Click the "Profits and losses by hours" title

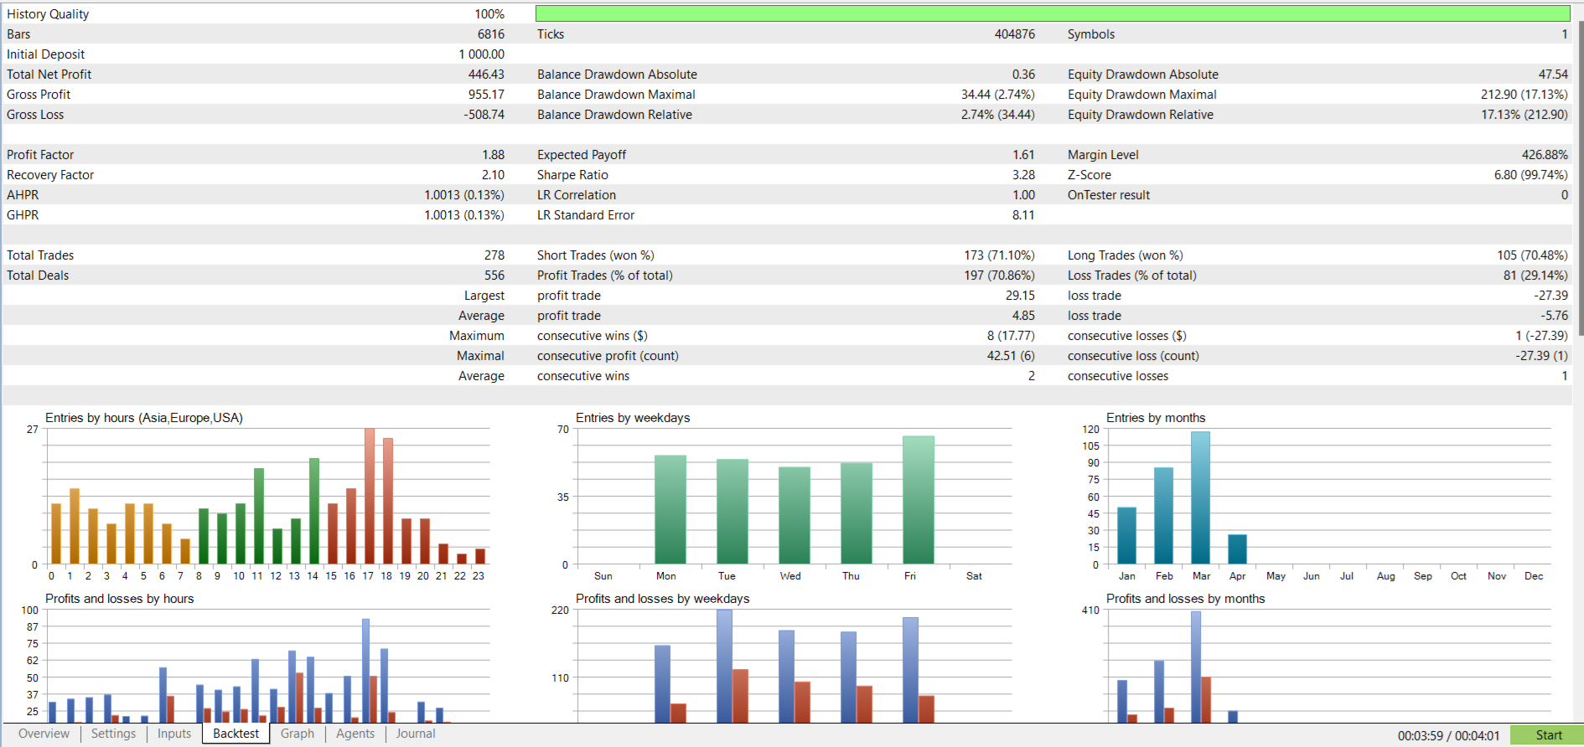pos(120,599)
